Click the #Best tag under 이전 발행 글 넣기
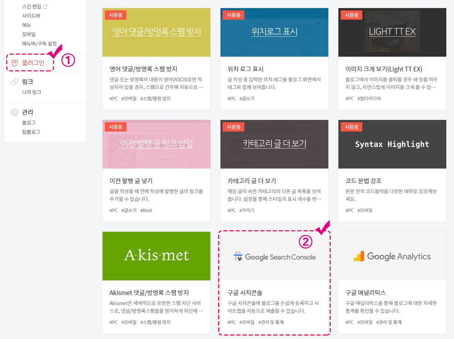This screenshot has width=454, height=339. 146,210
